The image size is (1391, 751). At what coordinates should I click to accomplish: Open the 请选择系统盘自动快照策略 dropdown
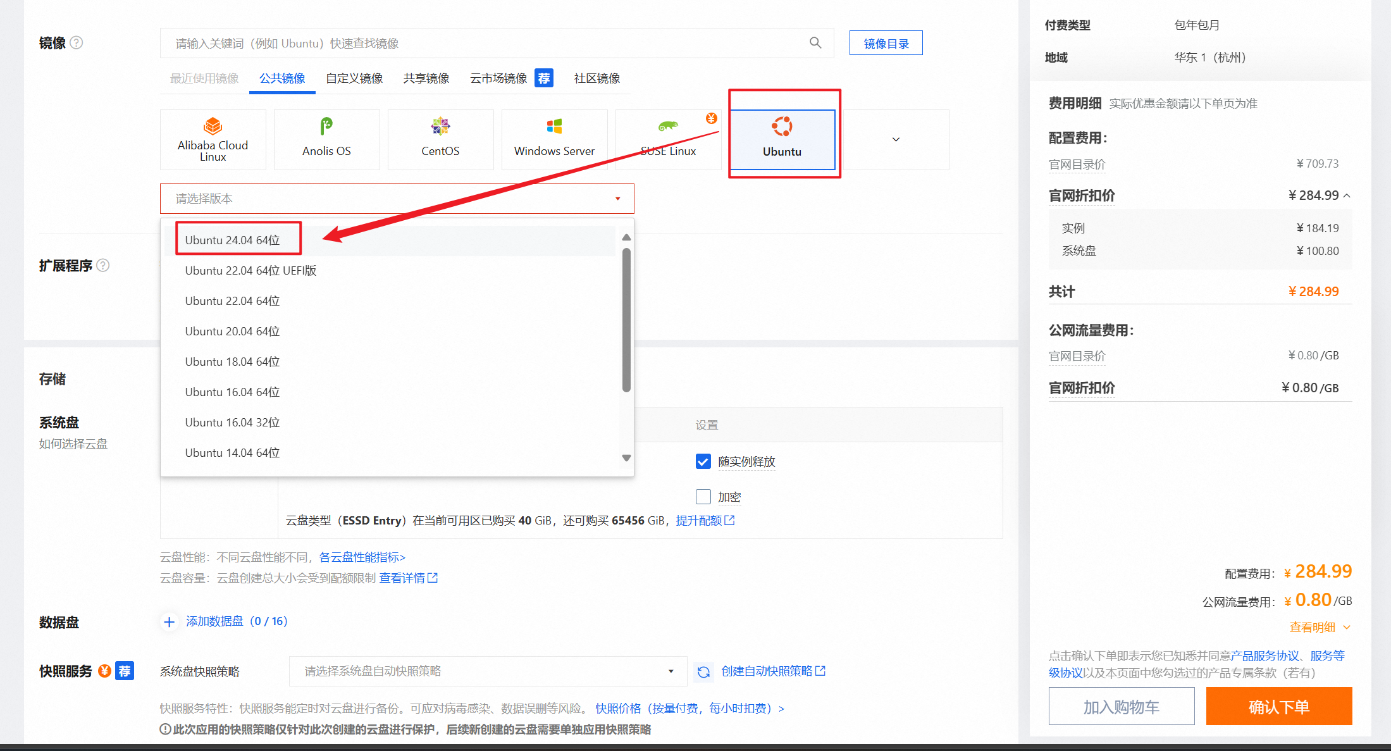coord(488,671)
